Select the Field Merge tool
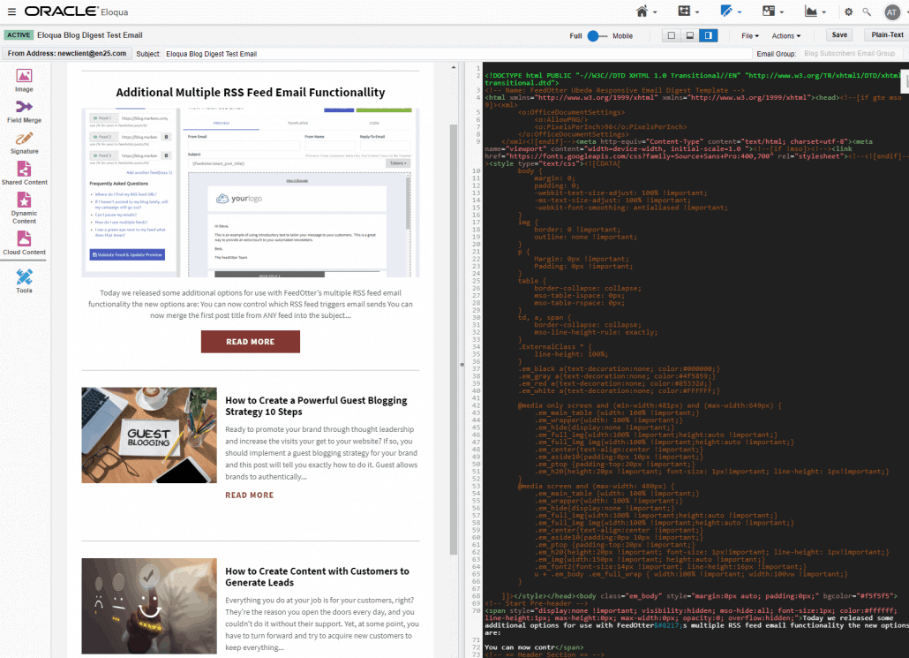 tap(24, 111)
